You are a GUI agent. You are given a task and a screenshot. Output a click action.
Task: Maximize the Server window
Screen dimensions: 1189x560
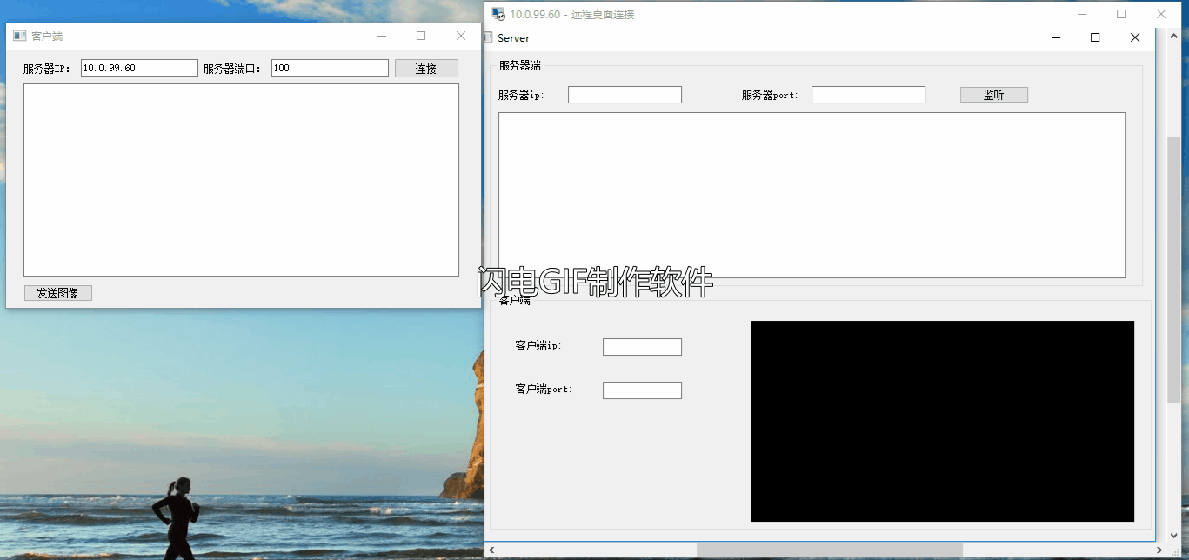pos(1095,37)
